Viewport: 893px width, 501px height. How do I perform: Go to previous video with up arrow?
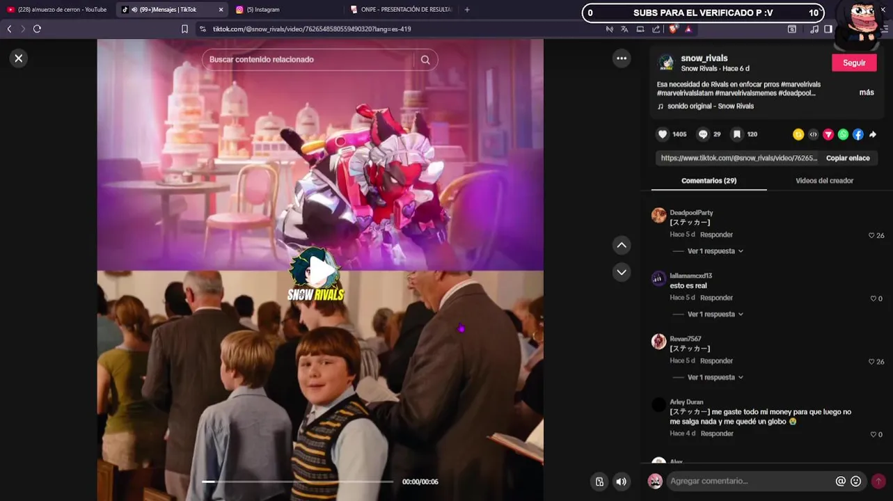pyautogui.click(x=622, y=245)
